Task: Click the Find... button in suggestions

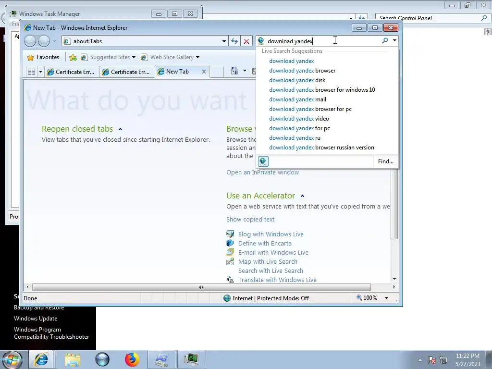Action: [386, 161]
